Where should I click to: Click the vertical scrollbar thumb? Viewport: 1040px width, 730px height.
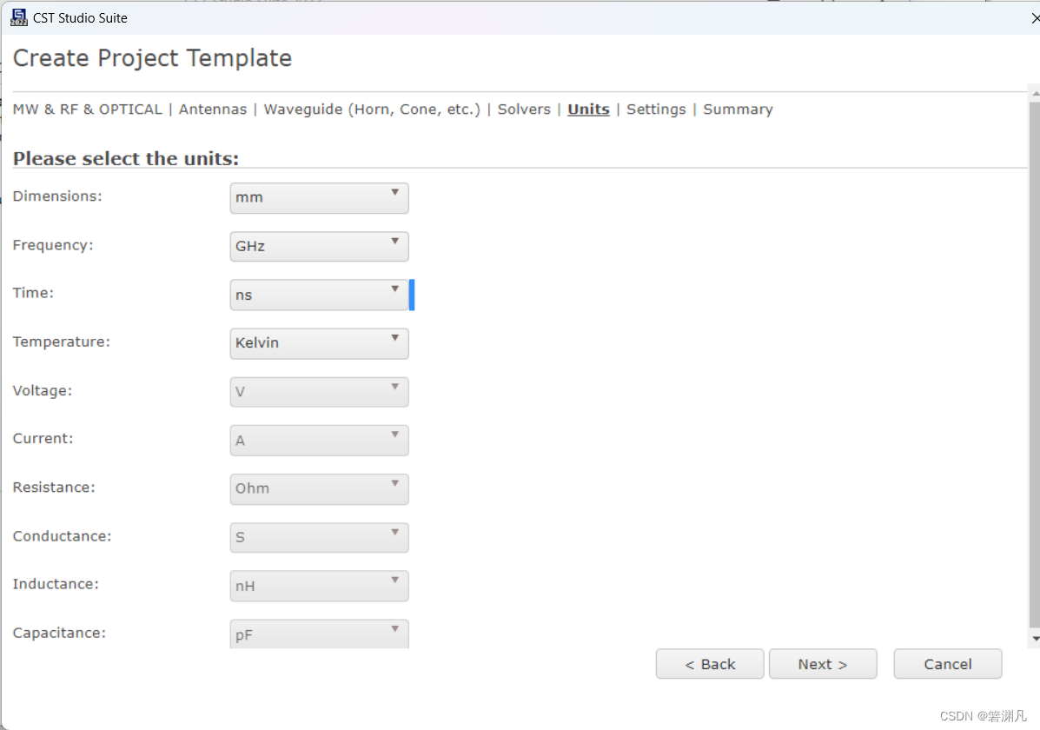tap(1034, 363)
